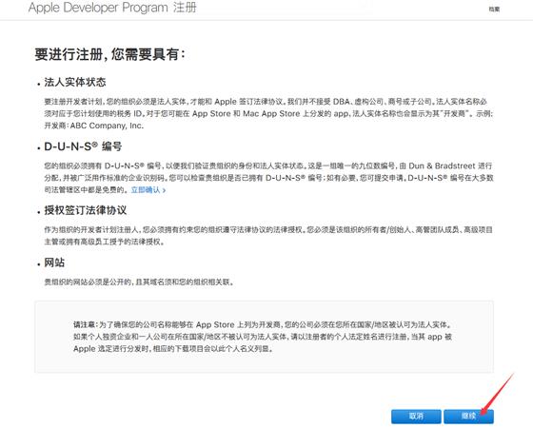Select the 授权签订法律协议 heading
The image size is (533, 428).
(86, 210)
